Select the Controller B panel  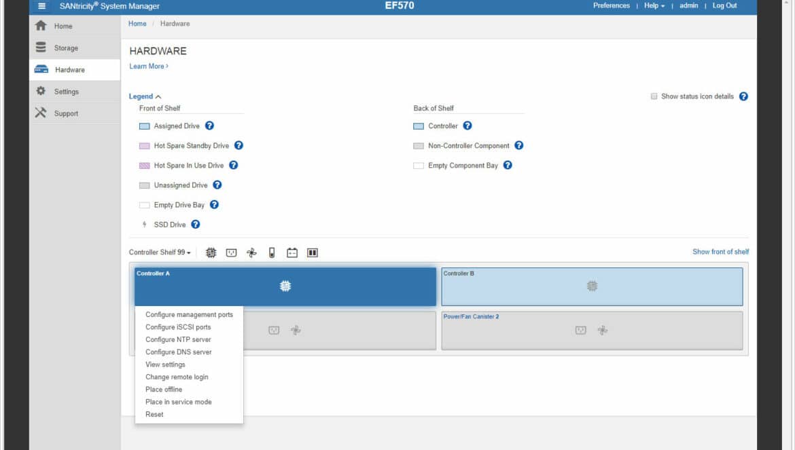pos(592,286)
